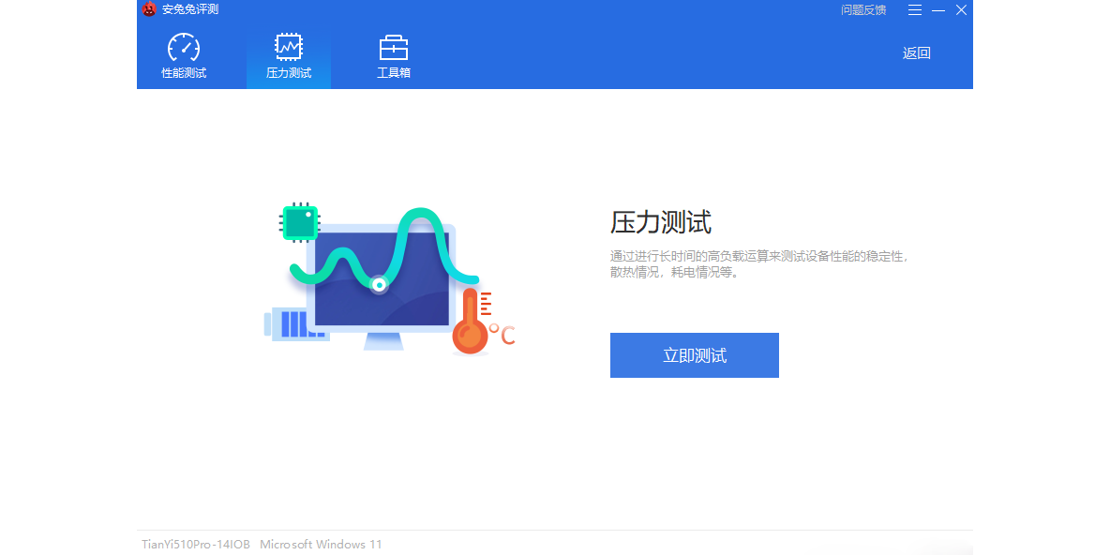This screenshot has width=1110, height=555.
Task: Open the toolbox icon for 工具箱
Action: pos(393,47)
